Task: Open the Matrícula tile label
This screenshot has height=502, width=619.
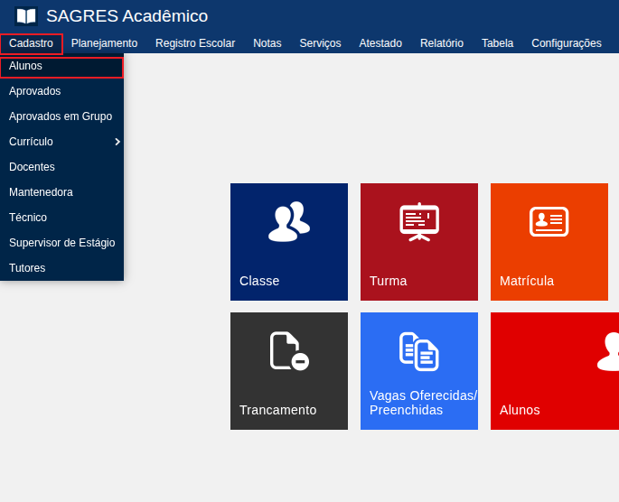Action: (x=527, y=281)
